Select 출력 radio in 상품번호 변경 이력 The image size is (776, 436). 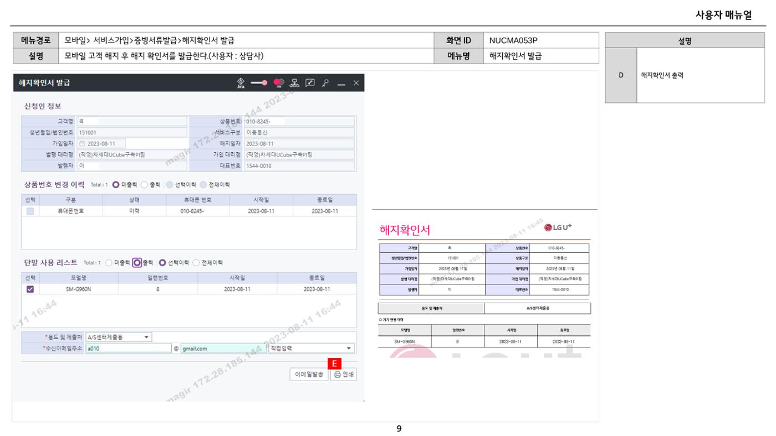click(x=144, y=184)
